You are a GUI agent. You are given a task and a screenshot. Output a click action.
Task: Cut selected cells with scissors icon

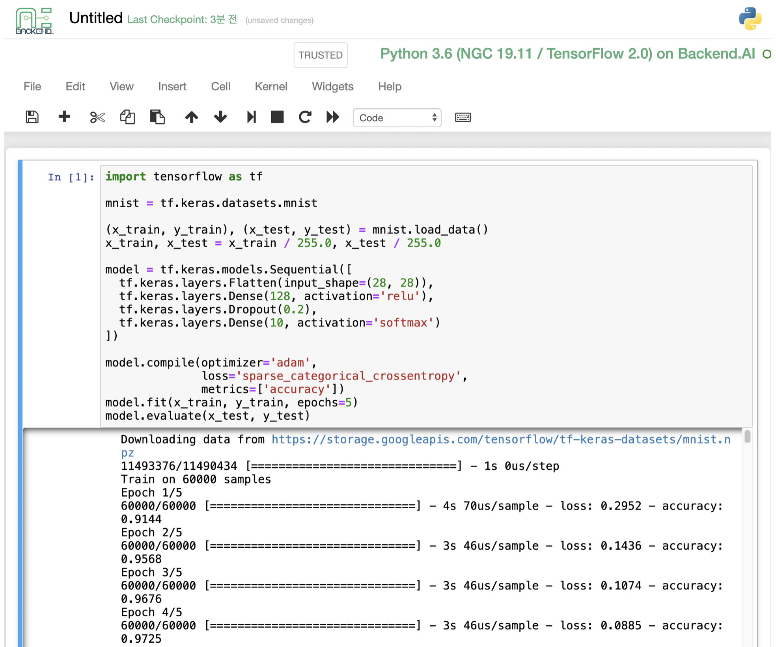tap(97, 117)
